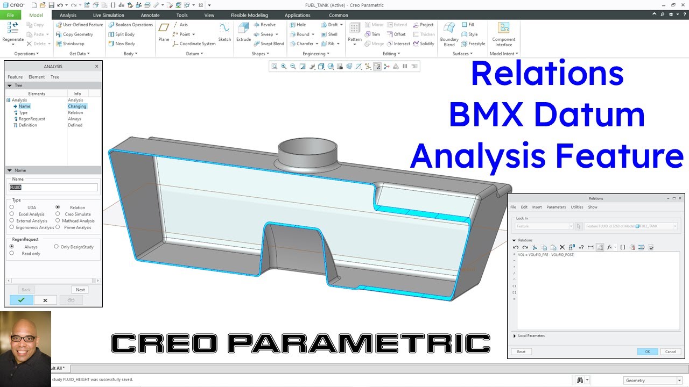
Task: Select the Extrude tool
Action: 243,32
